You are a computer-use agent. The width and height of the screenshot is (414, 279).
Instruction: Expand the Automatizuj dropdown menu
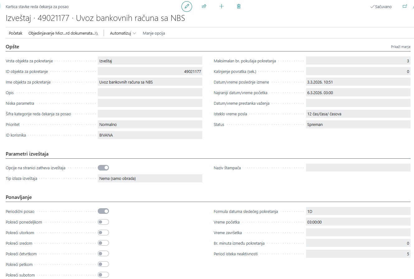pos(123,33)
